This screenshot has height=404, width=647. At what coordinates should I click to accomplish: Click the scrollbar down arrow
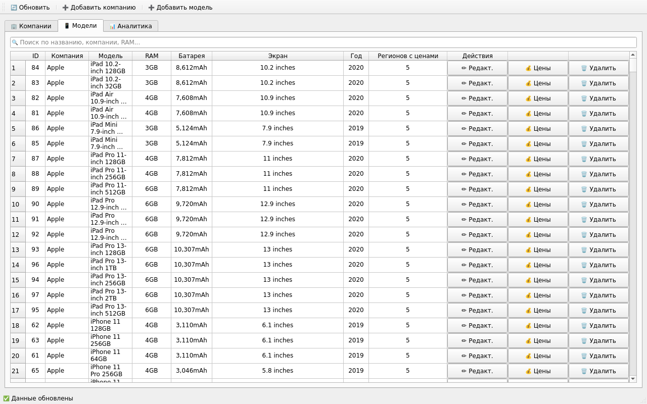click(x=633, y=379)
